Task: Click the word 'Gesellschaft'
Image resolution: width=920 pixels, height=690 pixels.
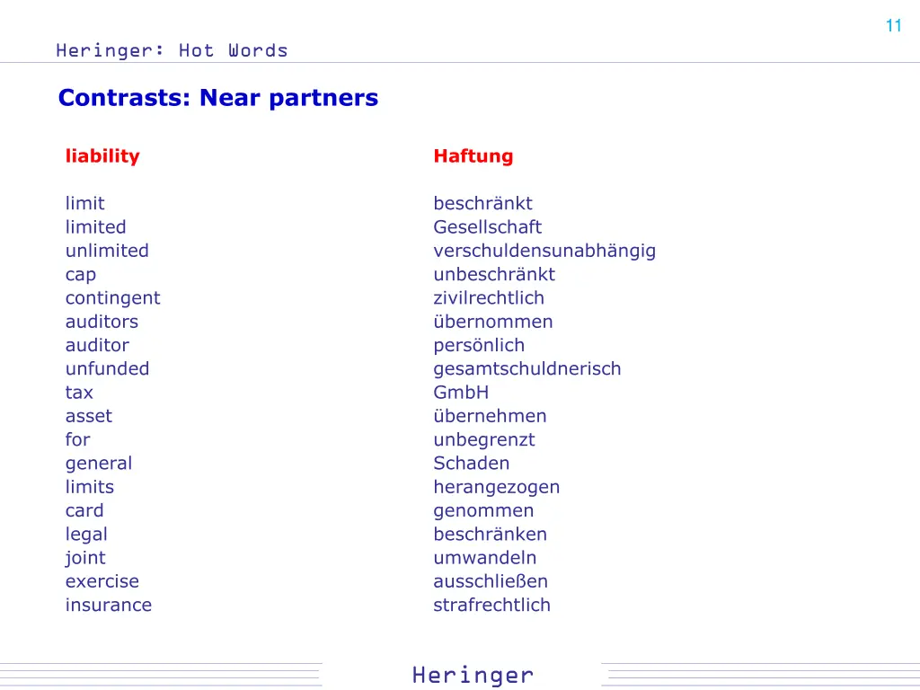Action: (488, 227)
